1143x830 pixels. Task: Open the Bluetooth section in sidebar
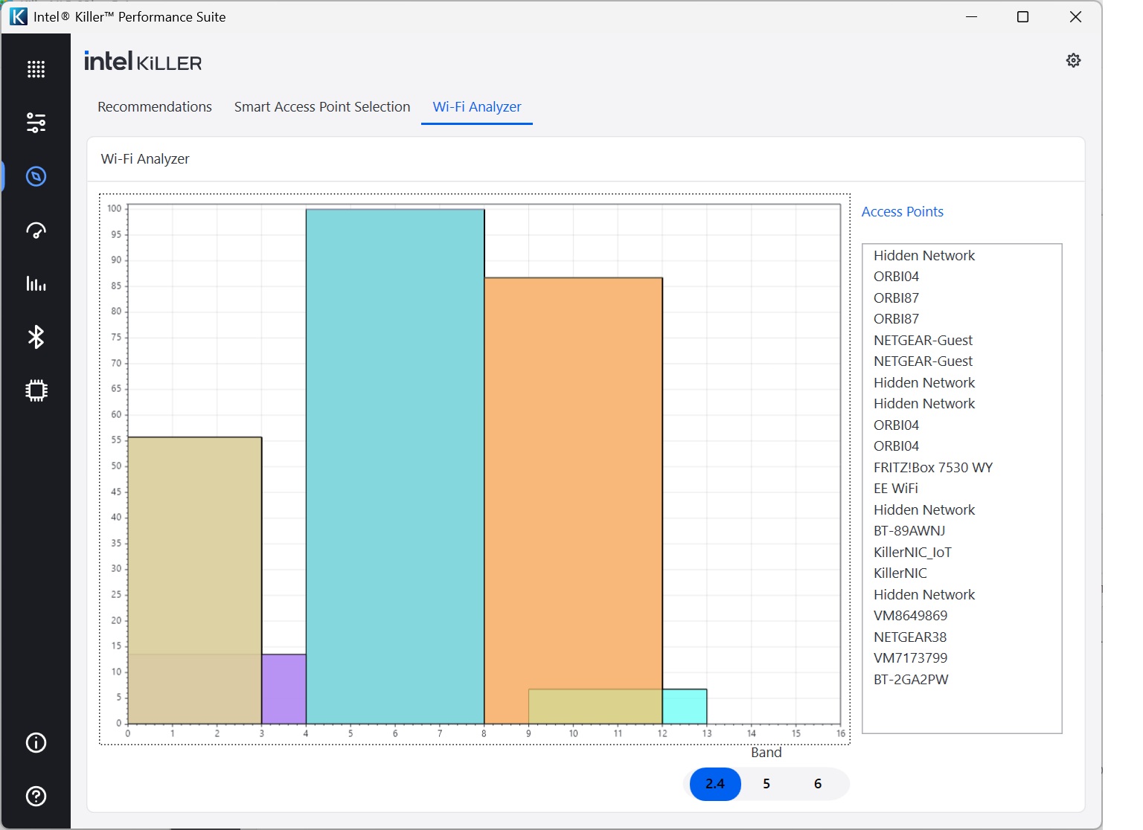pos(36,337)
